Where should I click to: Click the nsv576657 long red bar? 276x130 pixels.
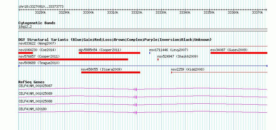(x=73, y=59)
